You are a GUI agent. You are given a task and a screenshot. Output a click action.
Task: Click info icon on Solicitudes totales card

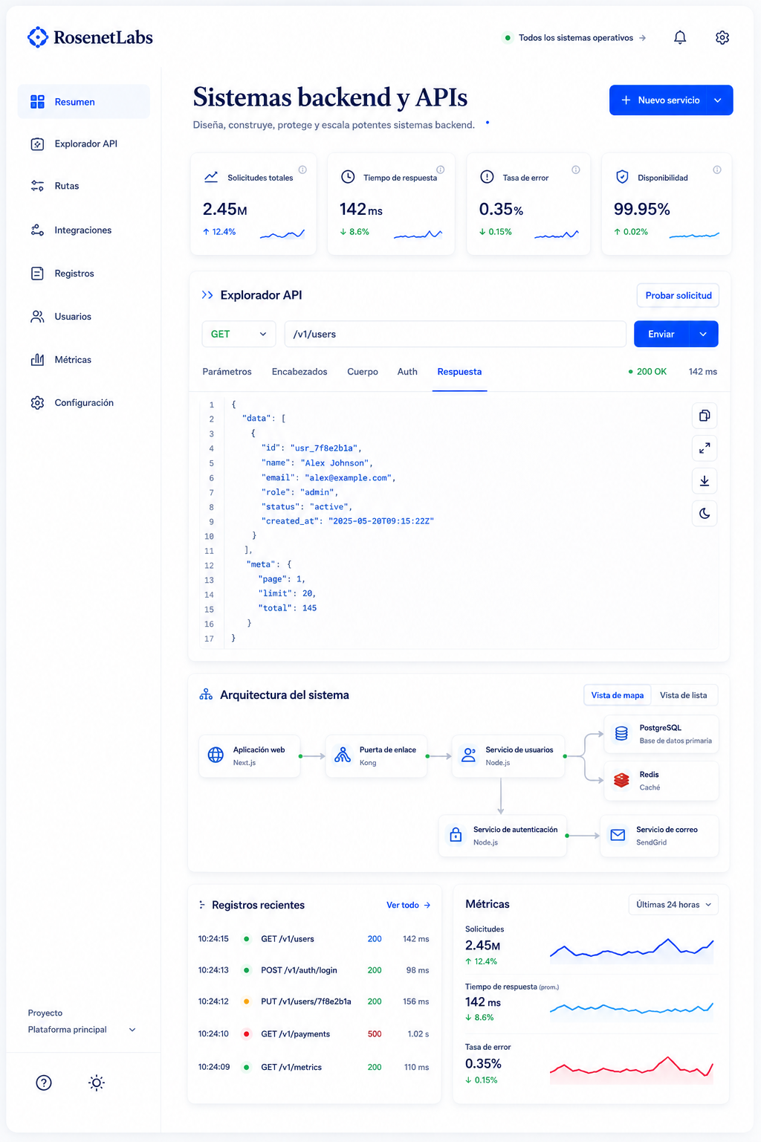[x=302, y=170]
